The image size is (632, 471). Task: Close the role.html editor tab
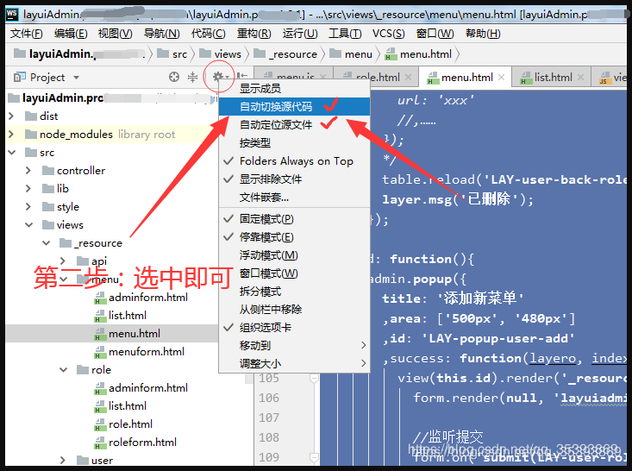pos(409,77)
